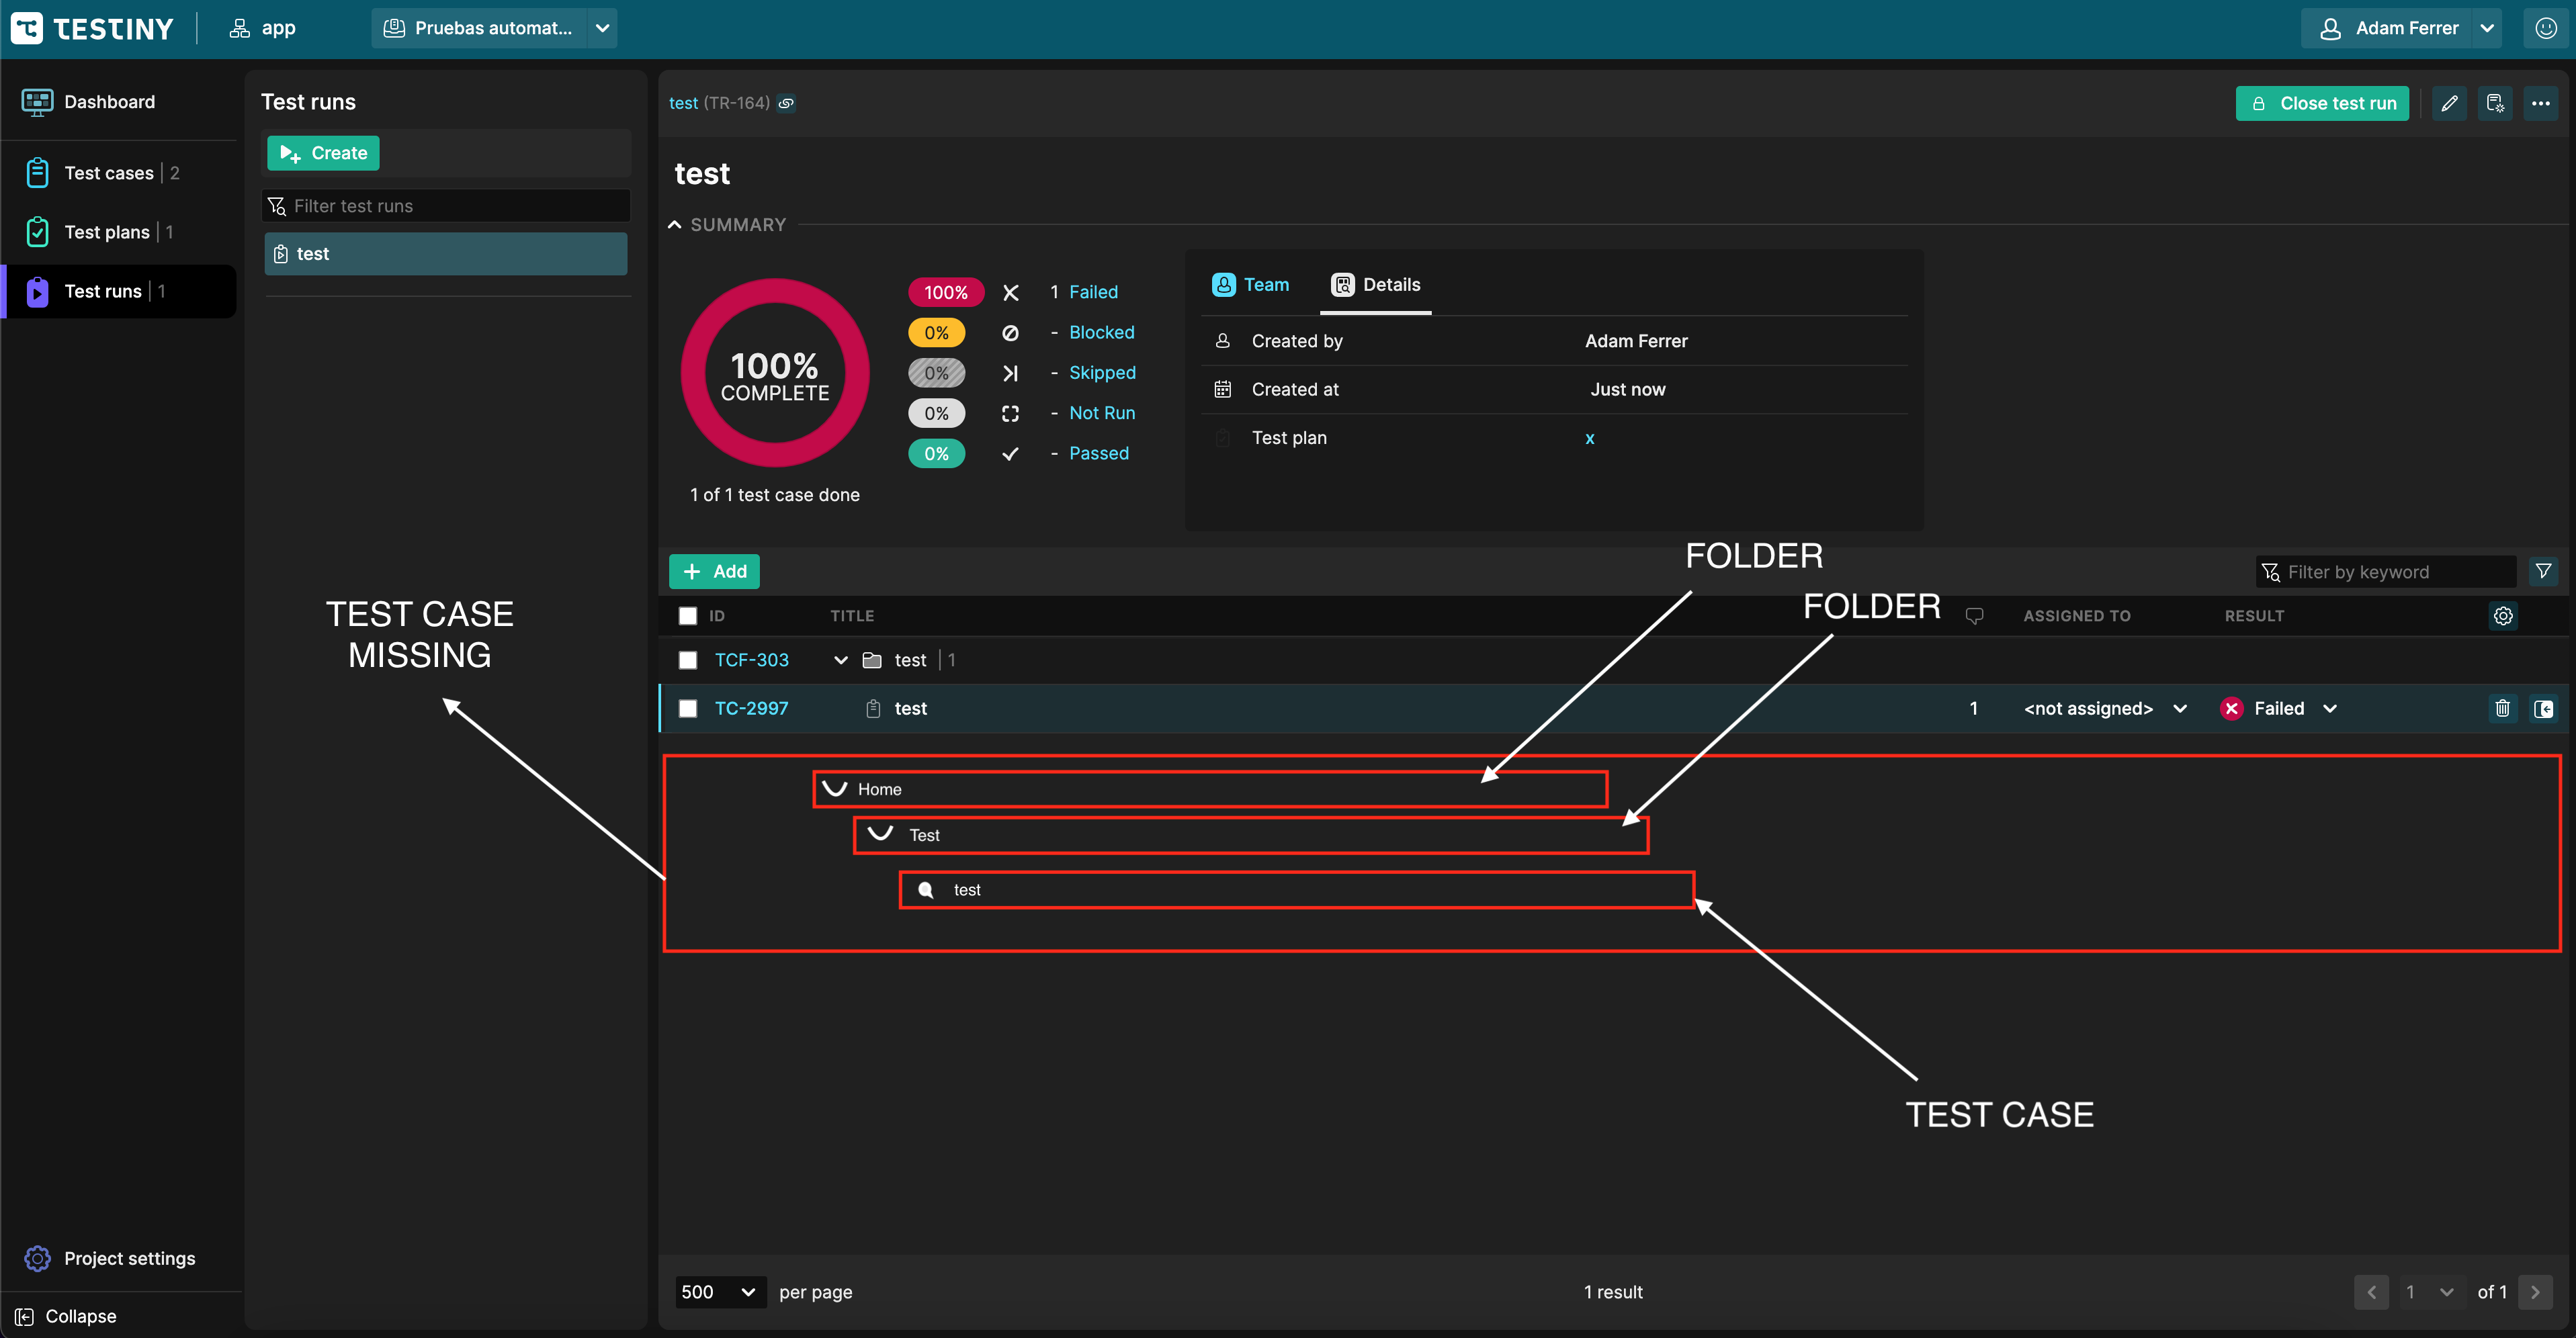Check the select-all checkbox in header
The width and height of the screenshot is (2576, 1338).
(x=688, y=616)
